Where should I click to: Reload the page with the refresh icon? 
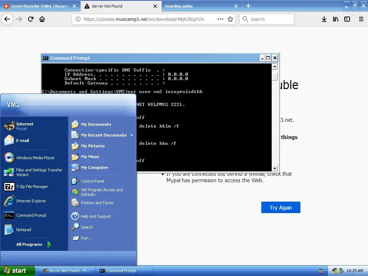click(31, 19)
